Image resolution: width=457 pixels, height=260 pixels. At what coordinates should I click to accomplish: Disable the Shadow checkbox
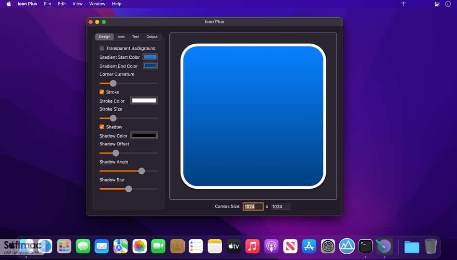(102, 127)
